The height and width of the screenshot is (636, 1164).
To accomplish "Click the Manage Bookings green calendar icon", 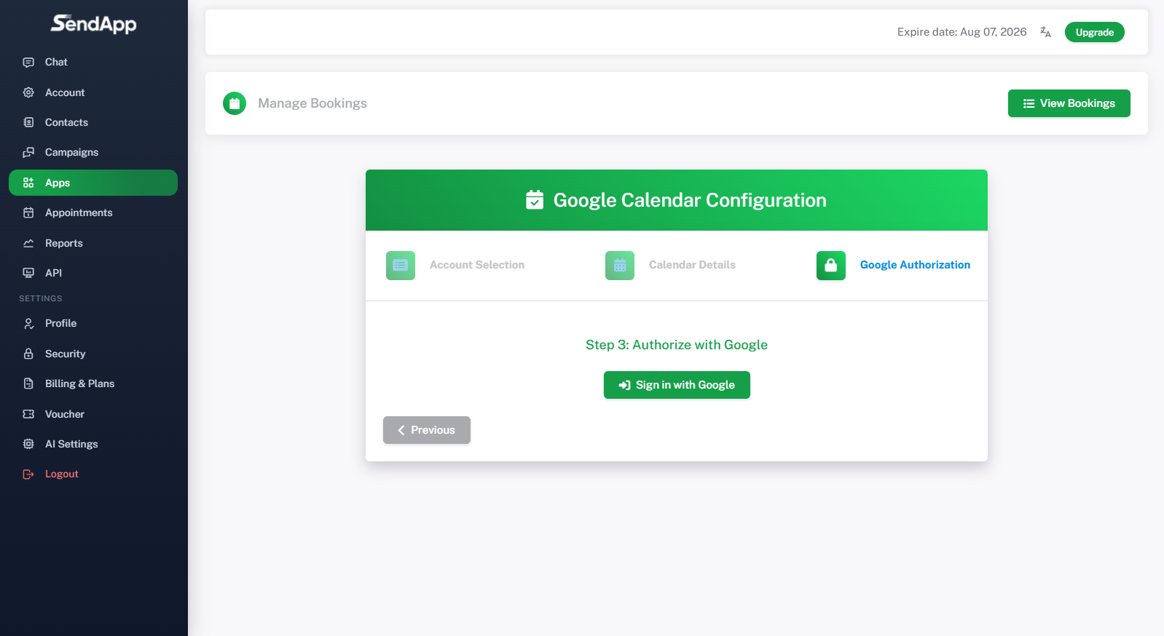I will click(235, 103).
